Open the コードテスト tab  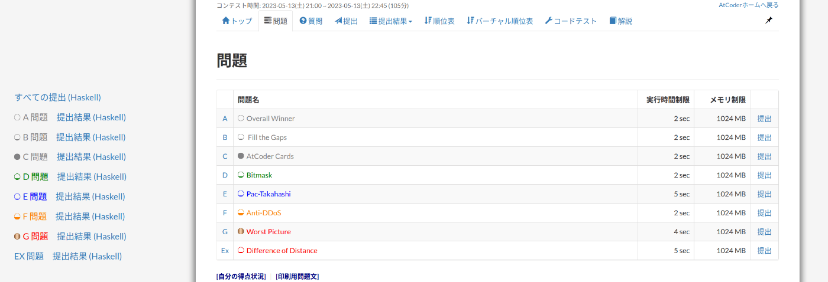pyautogui.click(x=571, y=21)
